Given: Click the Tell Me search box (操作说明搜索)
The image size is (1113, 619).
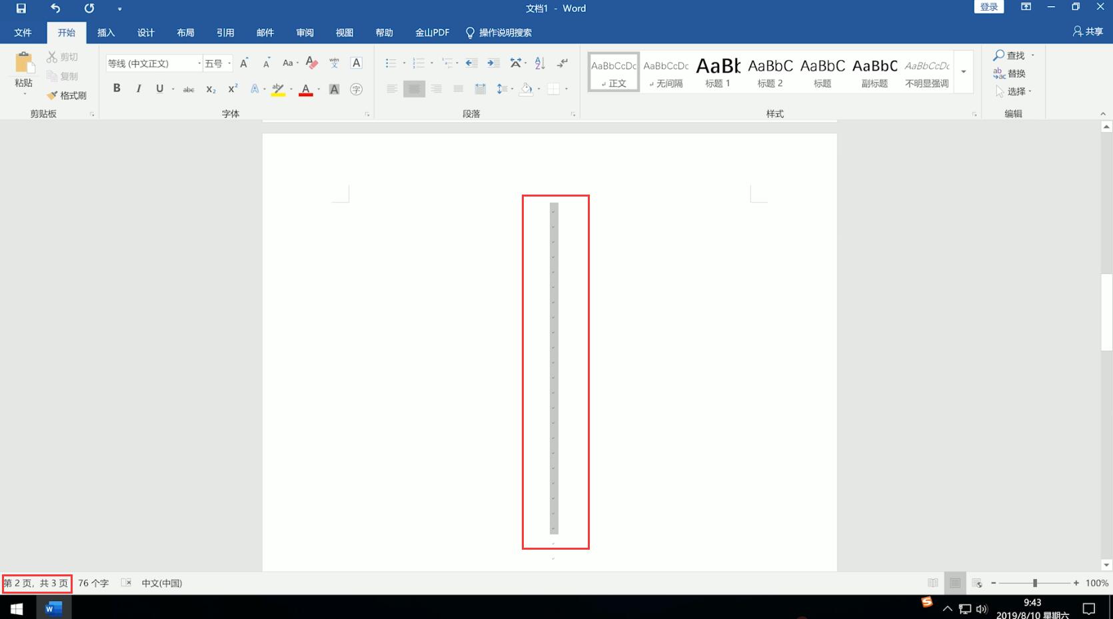Looking at the screenshot, I should (x=499, y=32).
